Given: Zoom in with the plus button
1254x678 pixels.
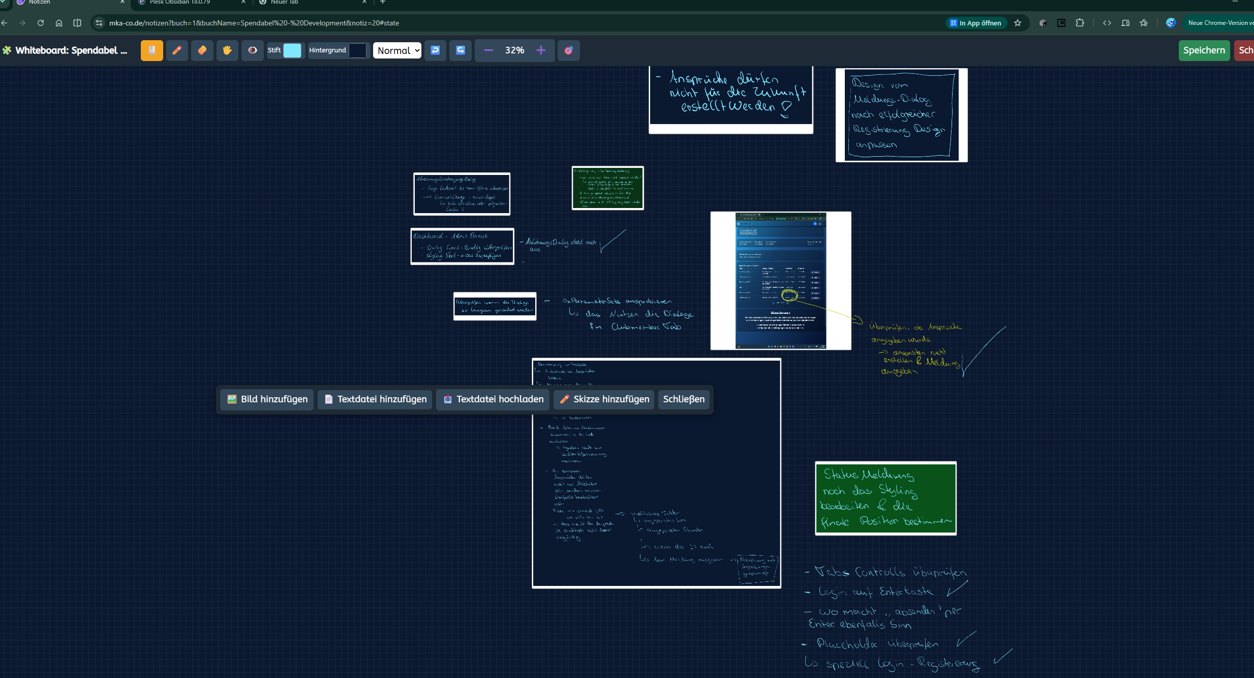Looking at the screenshot, I should click(541, 50).
